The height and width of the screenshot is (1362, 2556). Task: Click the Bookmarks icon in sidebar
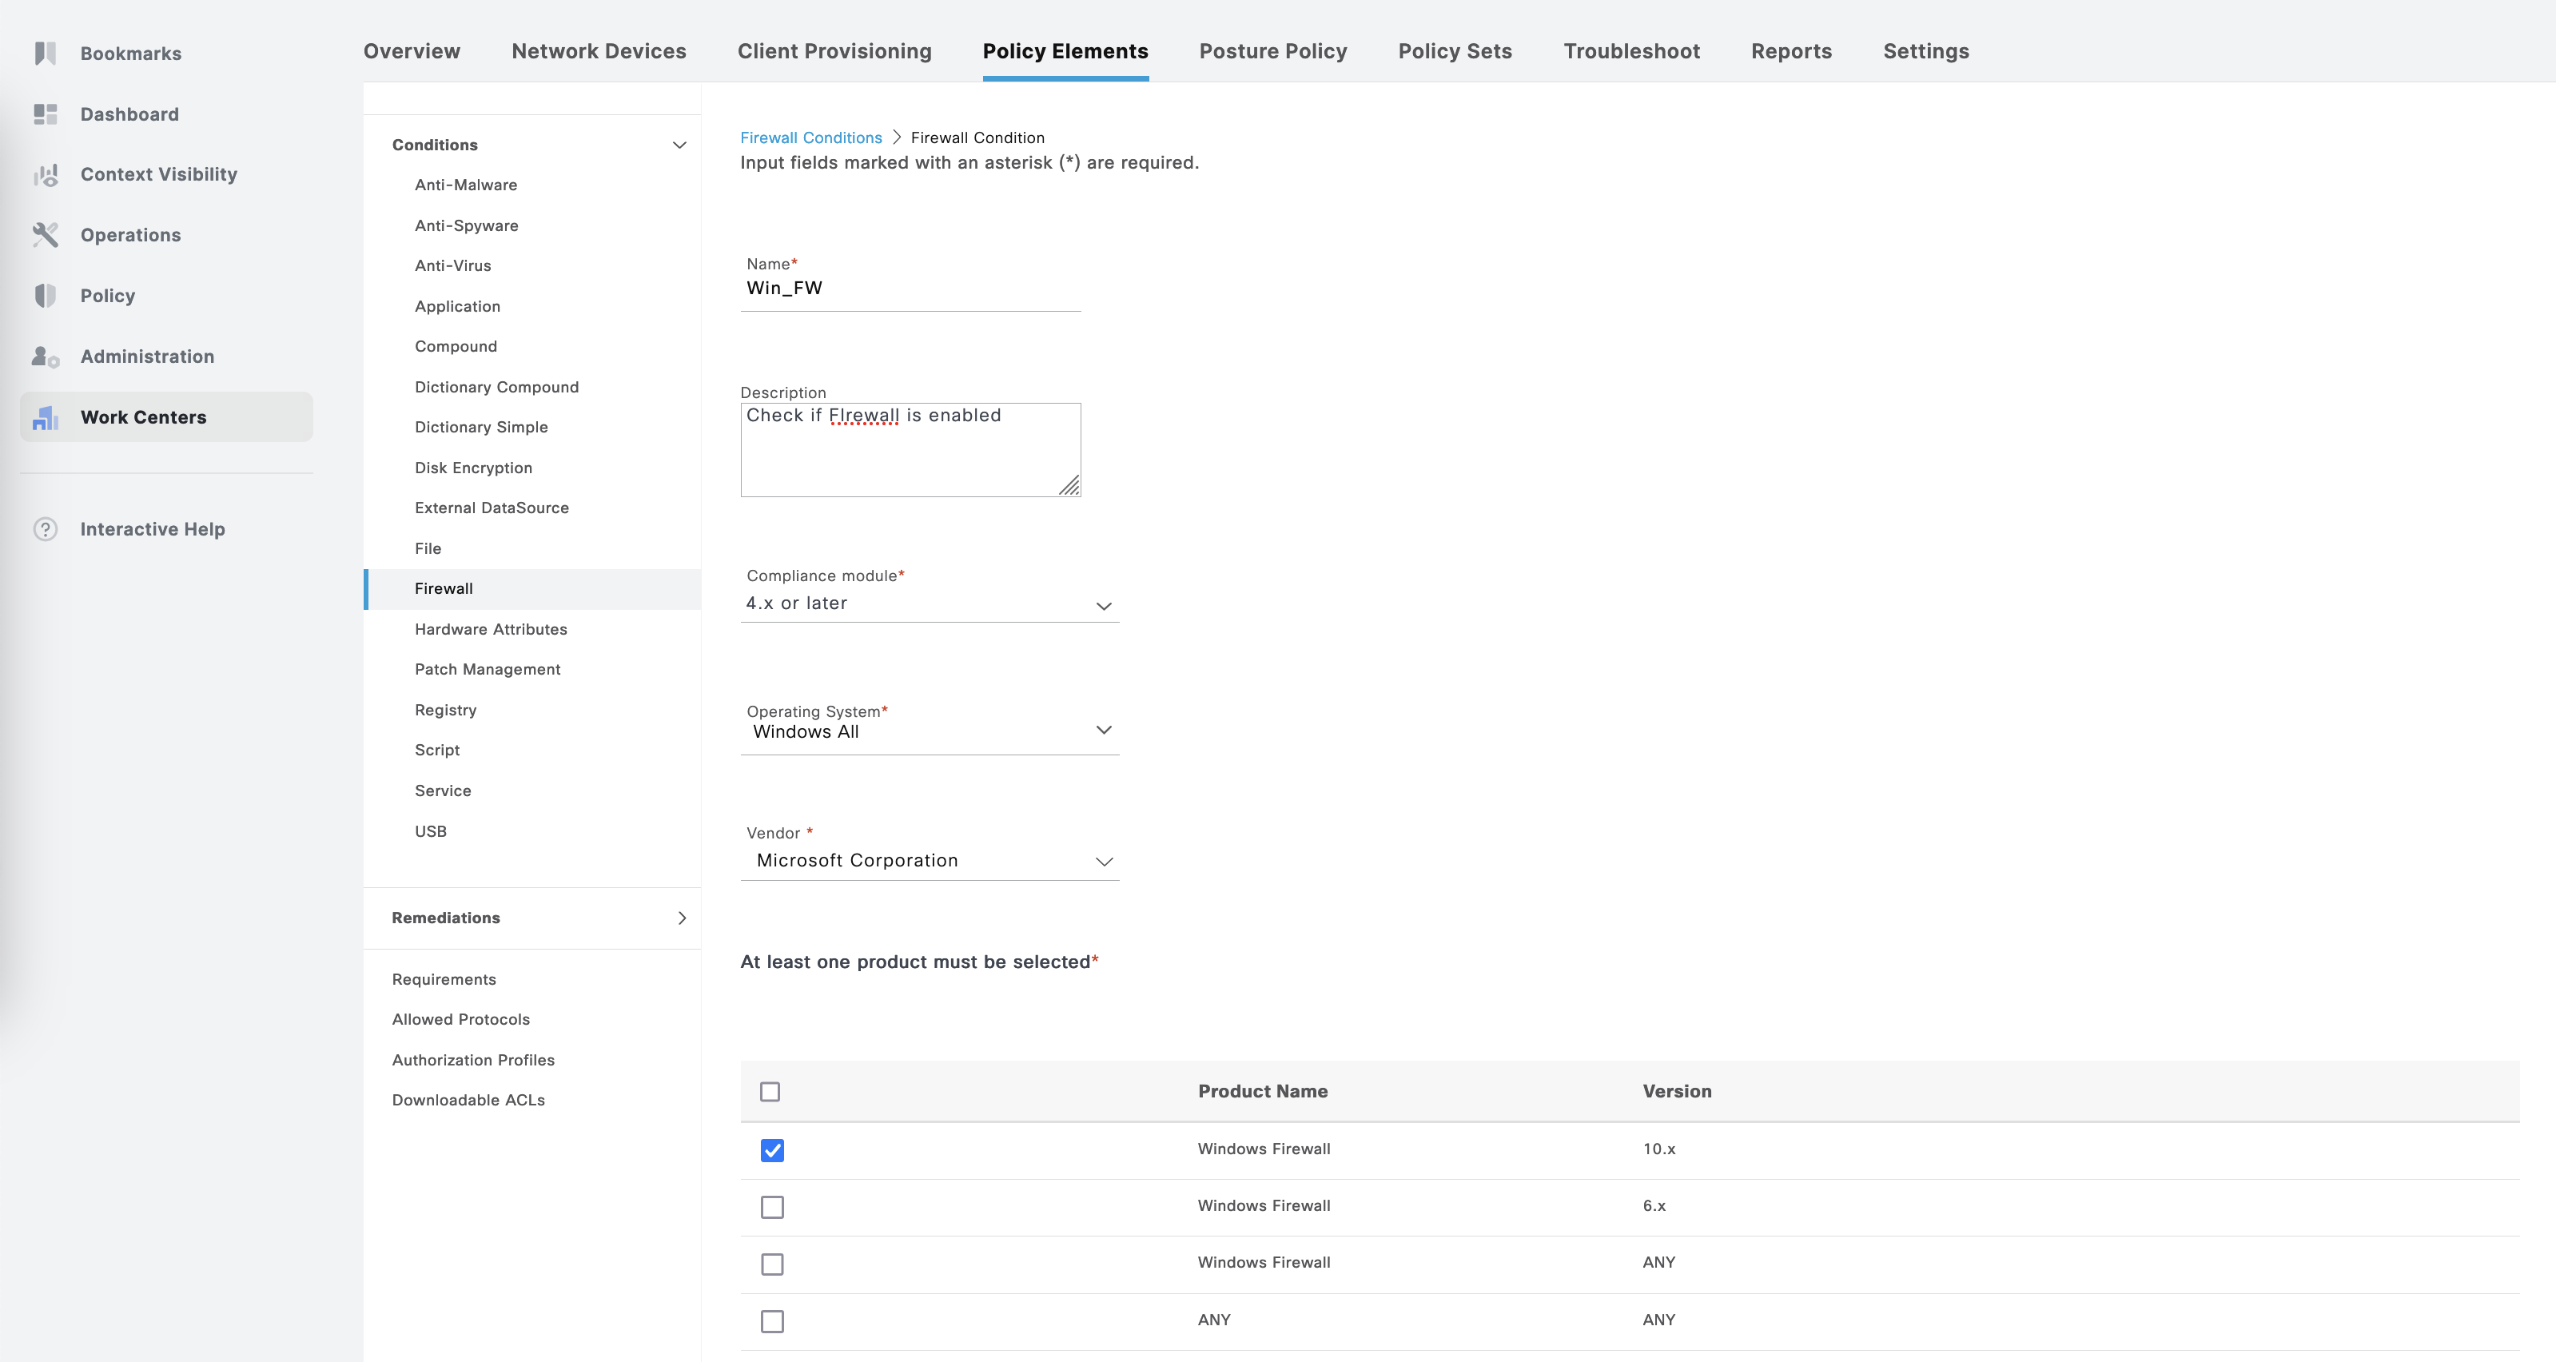click(45, 54)
